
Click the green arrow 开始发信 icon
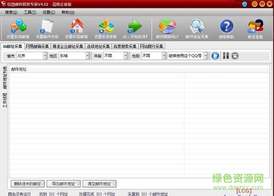click(x=134, y=26)
